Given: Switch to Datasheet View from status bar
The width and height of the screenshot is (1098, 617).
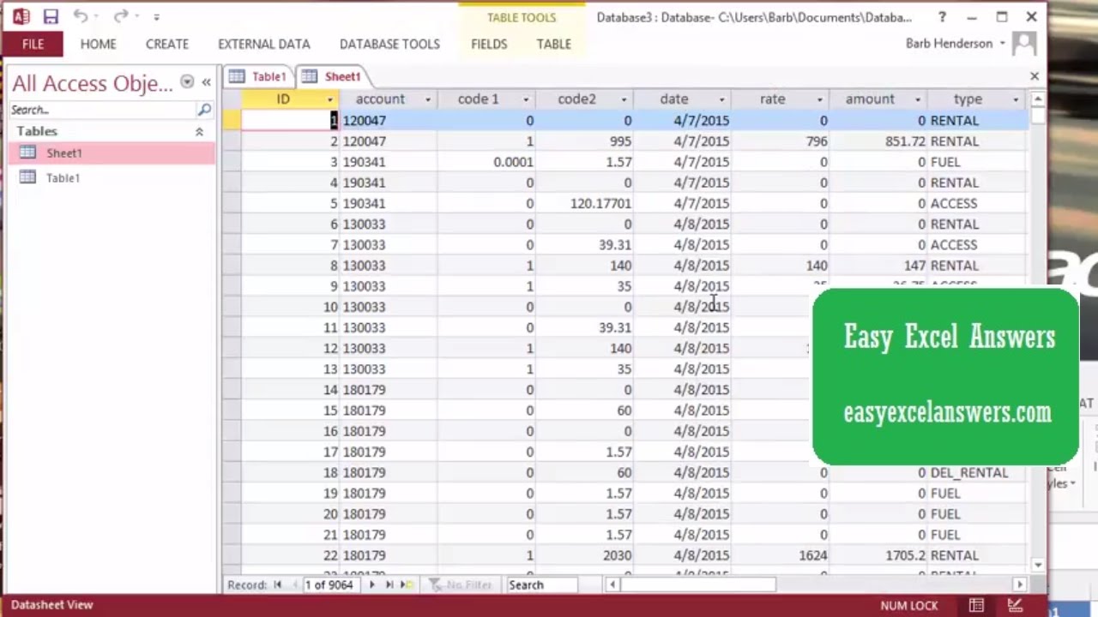Looking at the screenshot, I should click(976, 606).
